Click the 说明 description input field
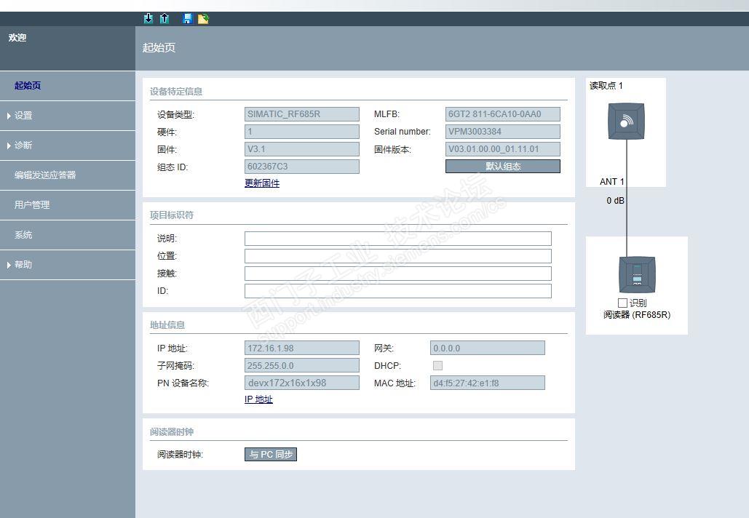Viewport: 749px width, 518px height. [398, 239]
